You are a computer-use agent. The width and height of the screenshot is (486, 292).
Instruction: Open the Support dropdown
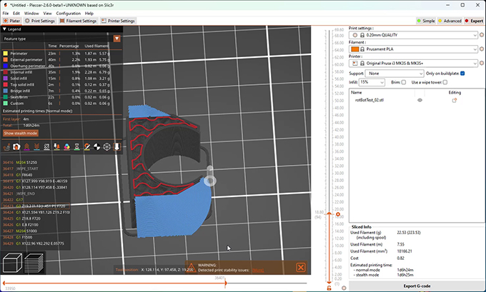[x=395, y=74]
